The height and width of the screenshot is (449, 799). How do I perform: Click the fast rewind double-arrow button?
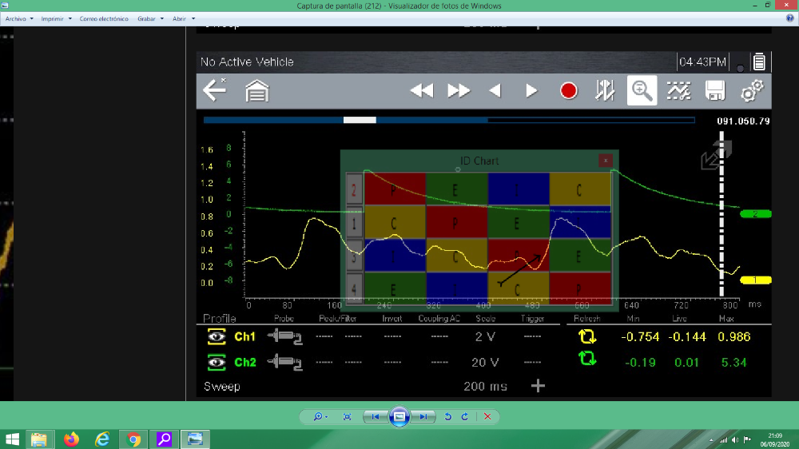click(x=421, y=91)
